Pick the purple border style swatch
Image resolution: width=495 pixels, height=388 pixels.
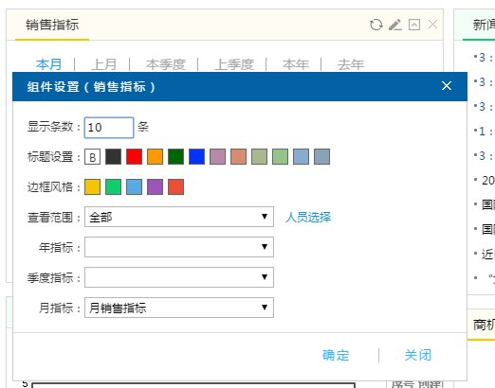(155, 187)
